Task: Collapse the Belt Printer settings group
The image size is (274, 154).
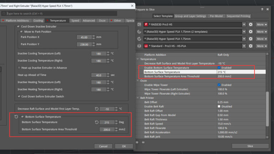Action: pos(138,98)
